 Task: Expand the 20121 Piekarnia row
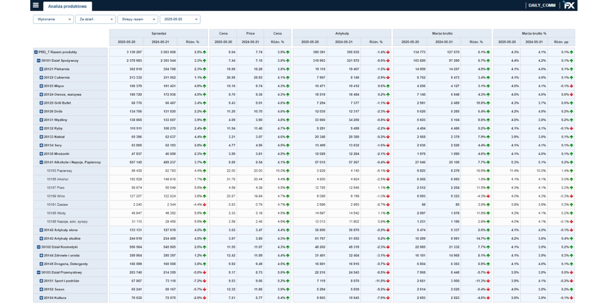tap(42, 69)
